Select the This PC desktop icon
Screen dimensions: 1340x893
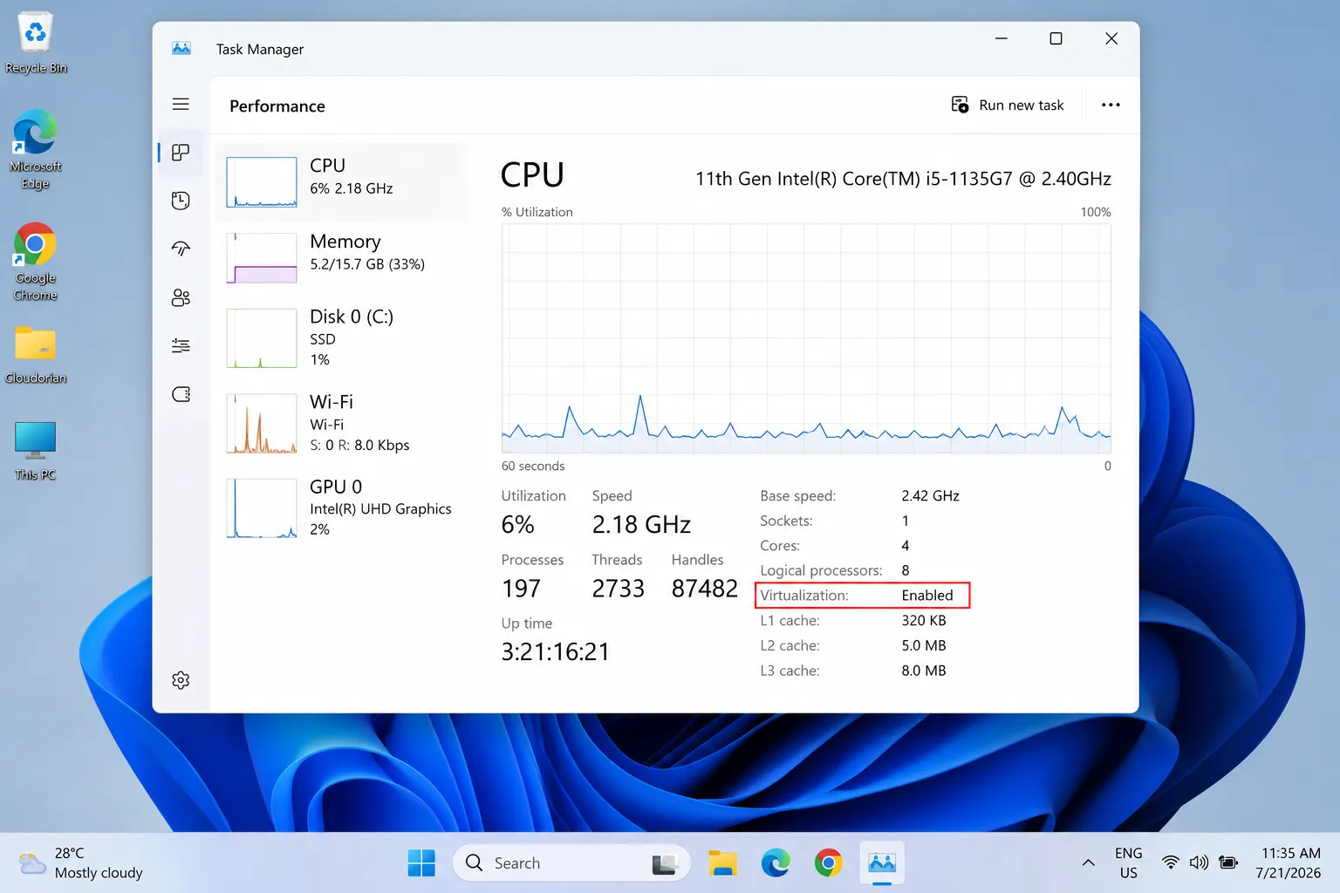36,451
